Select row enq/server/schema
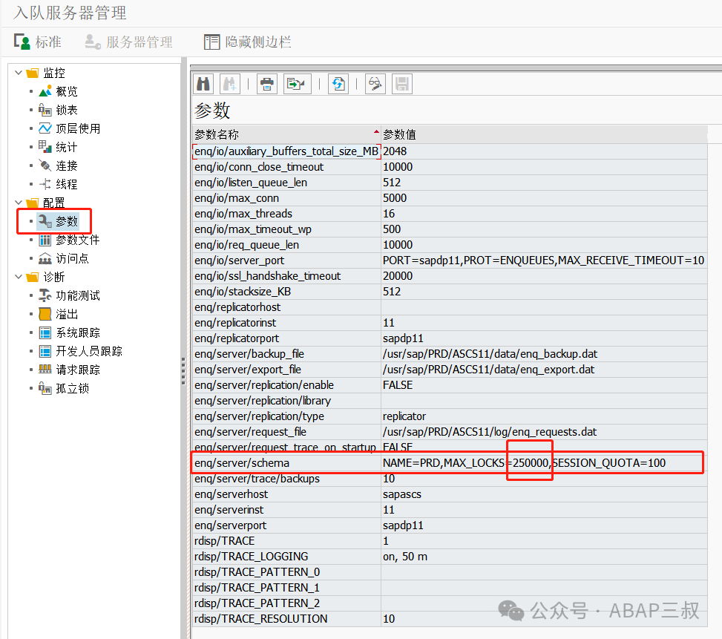The image size is (722, 639). coord(450,463)
